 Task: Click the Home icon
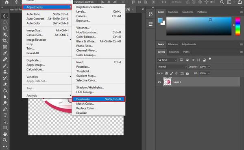click(7, 2)
